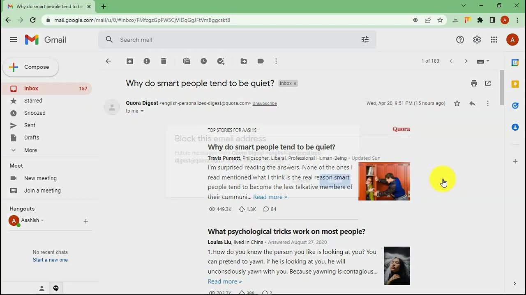Image resolution: width=526 pixels, height=295 pixels.
Task: Mark the email as unread
Action: (x=187, y=61)
